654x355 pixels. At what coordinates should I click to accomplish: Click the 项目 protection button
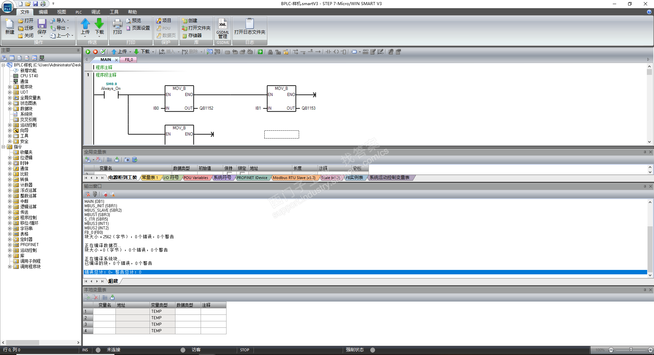164,20
